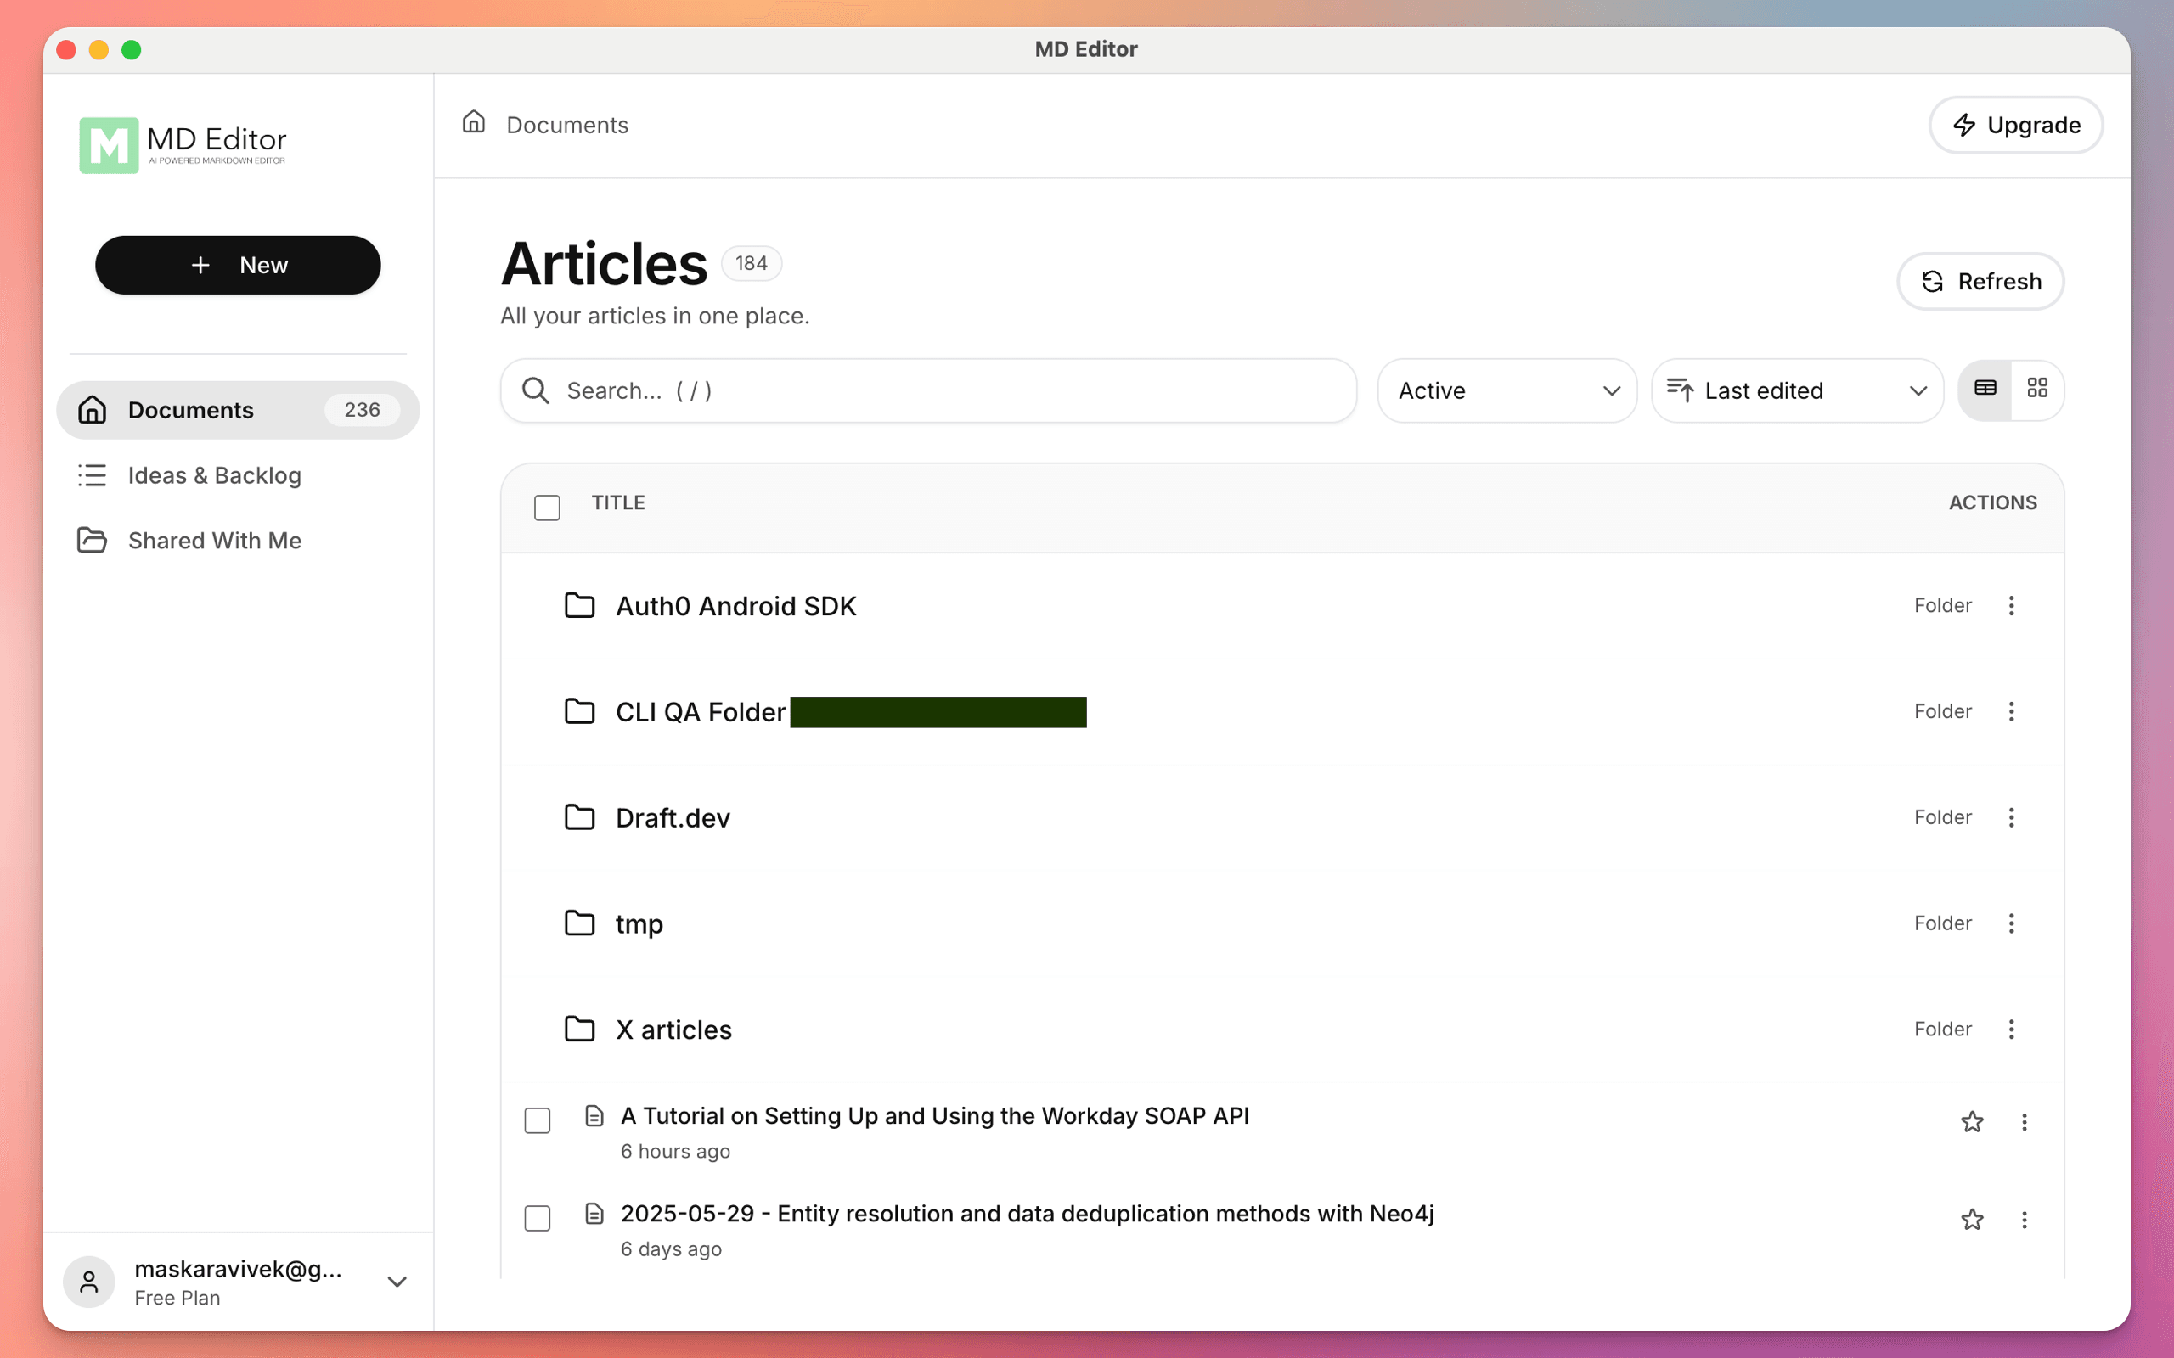Open the Active status filter dropdown
The image size is (2174, 1358).
click(x=1507, y=390)
